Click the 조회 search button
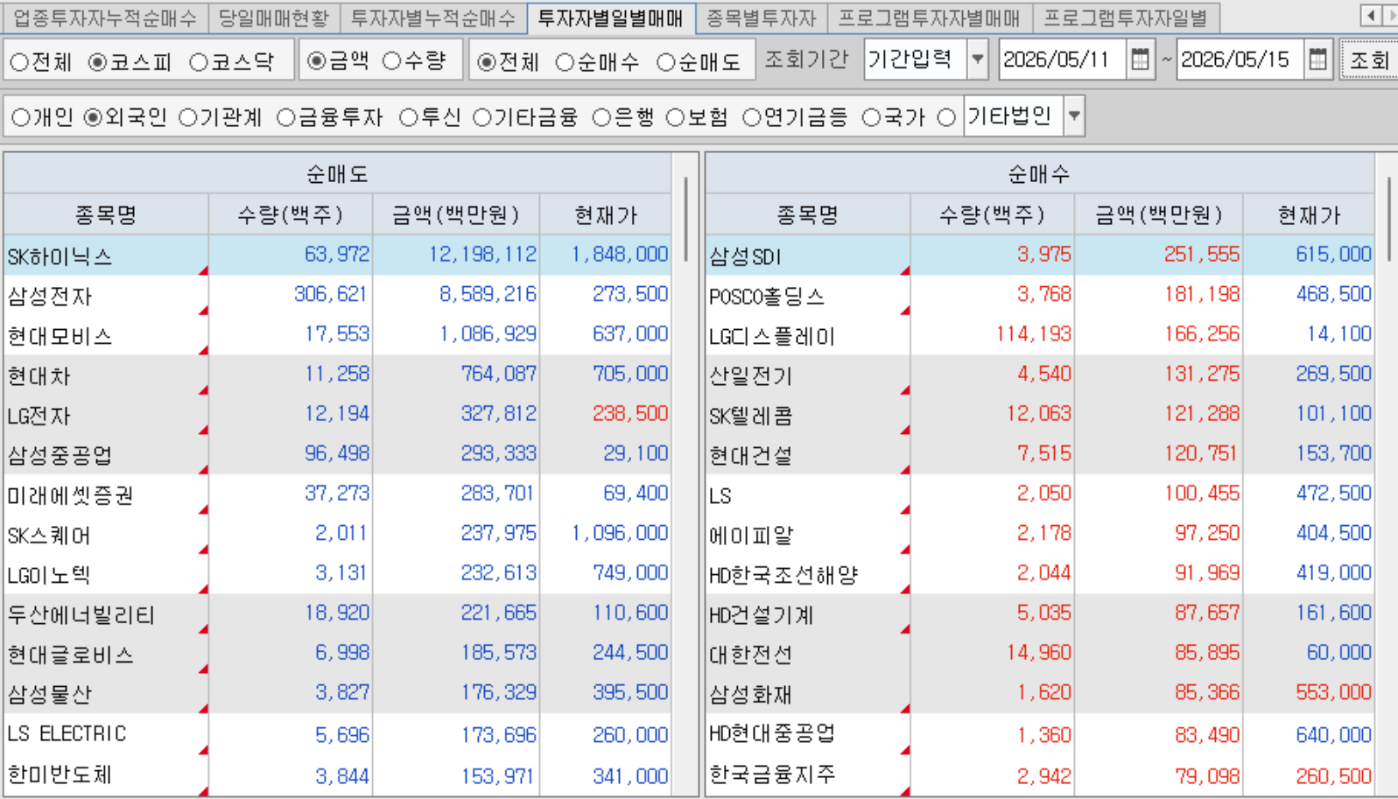This screenshot has height=799, width=1398. click(x=1369, y=60)
